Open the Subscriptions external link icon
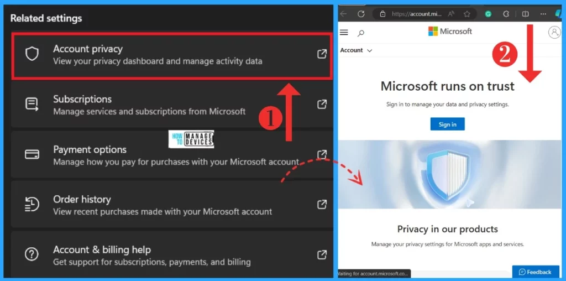 pos(322,105)
